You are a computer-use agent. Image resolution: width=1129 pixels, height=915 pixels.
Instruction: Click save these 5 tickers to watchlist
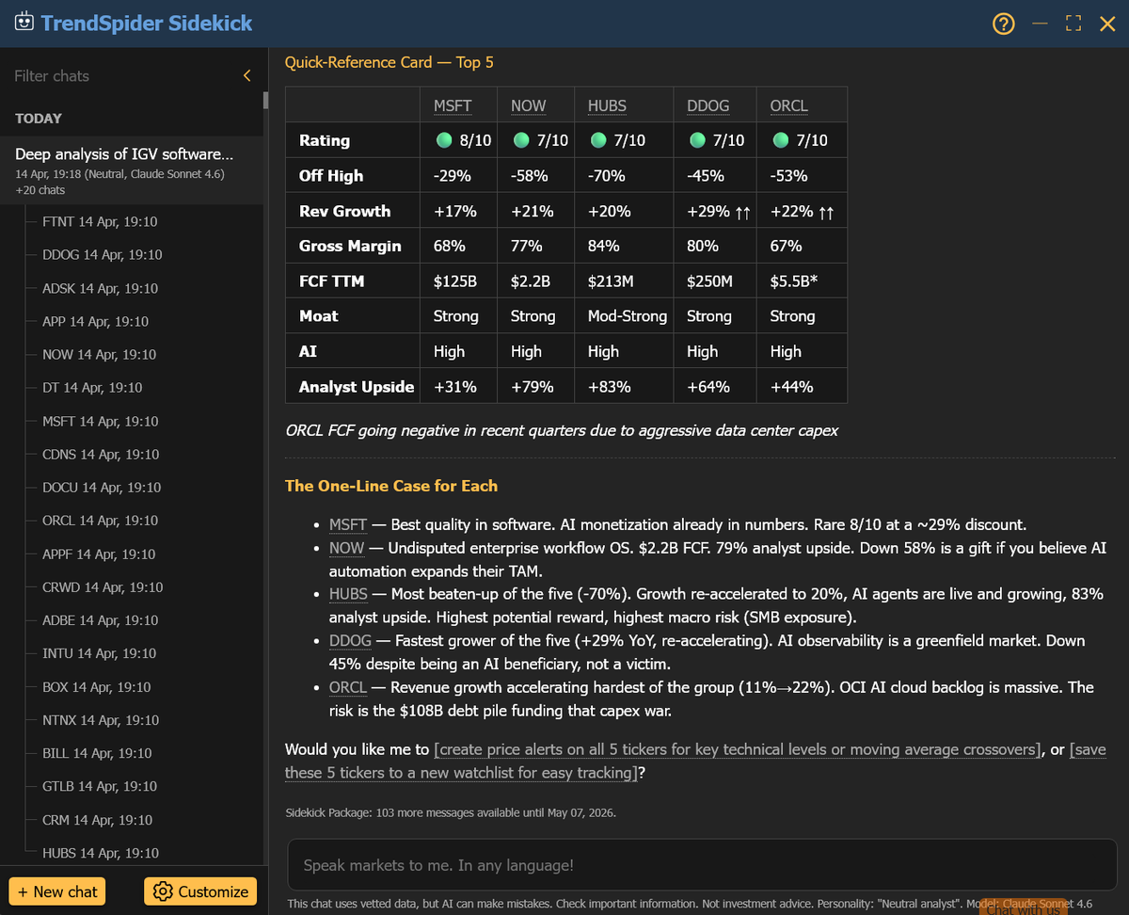click(x=695, y=762)
